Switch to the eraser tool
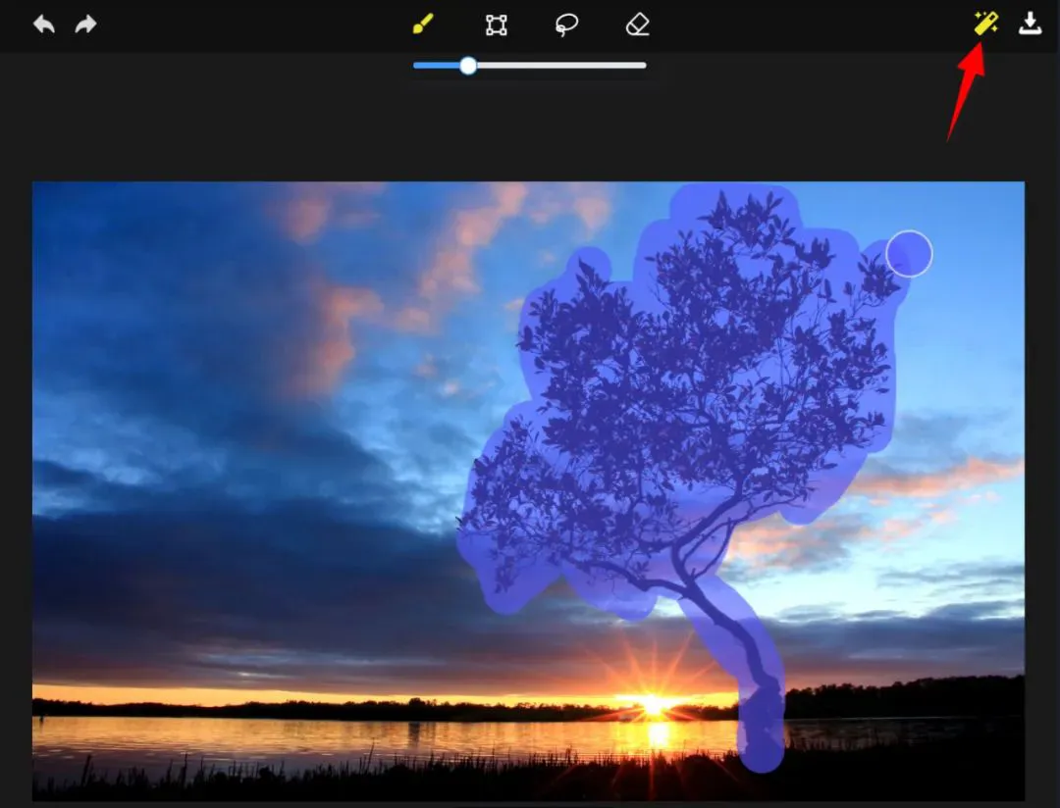 637,25
